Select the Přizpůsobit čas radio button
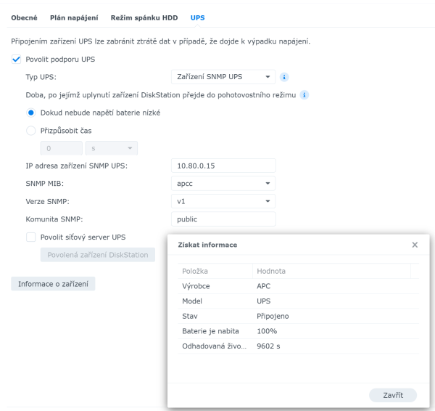 30,131
